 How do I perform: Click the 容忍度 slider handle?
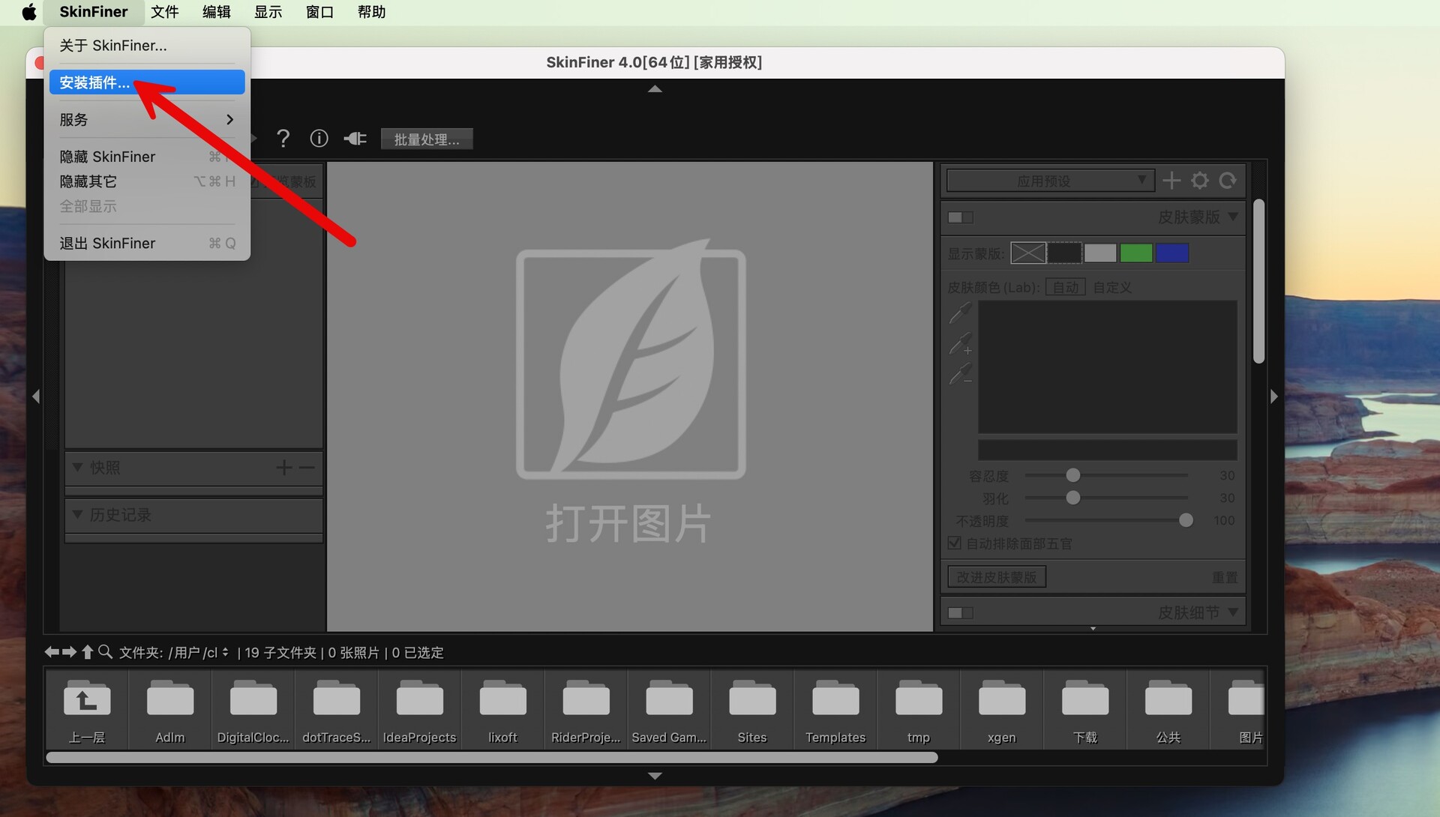point(1073,475)
